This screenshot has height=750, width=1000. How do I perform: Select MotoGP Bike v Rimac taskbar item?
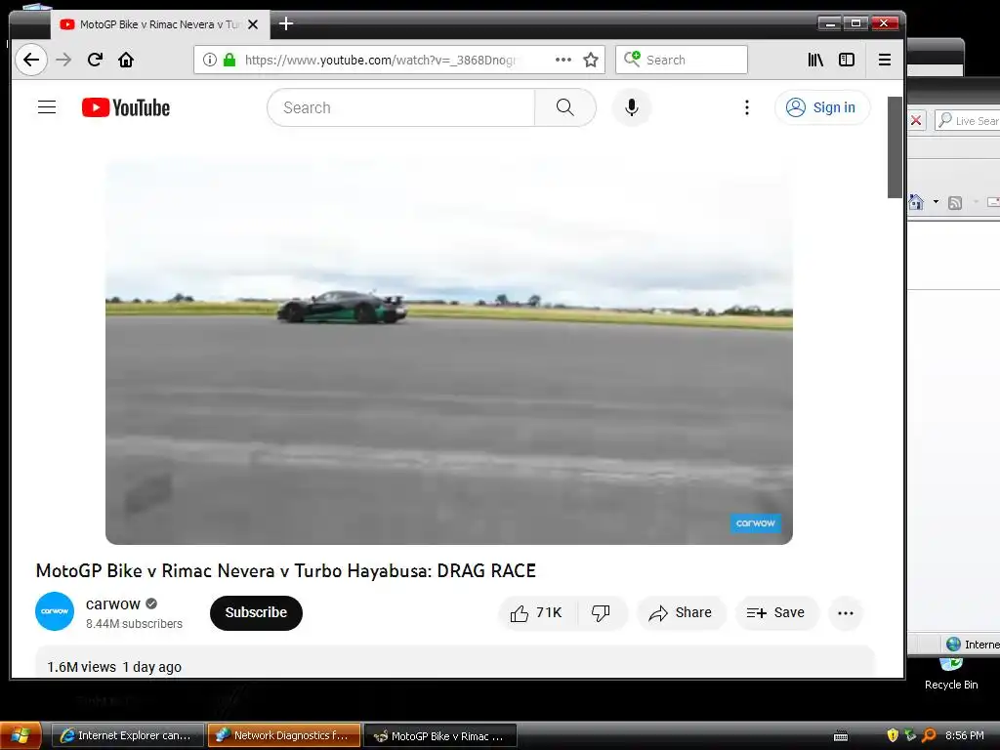tap(440, 735)
